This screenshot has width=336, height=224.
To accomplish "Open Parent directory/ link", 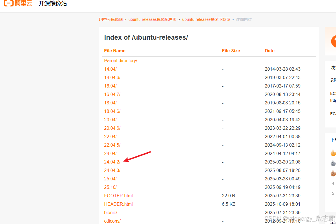I will tap(120, 61).
